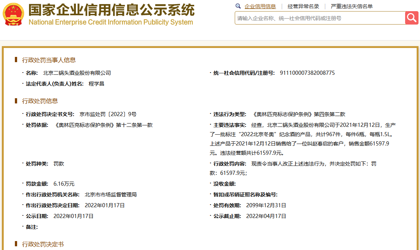Focus the enterprise name search input field
This screenshot has width=420, height=250.
(320, 18)
